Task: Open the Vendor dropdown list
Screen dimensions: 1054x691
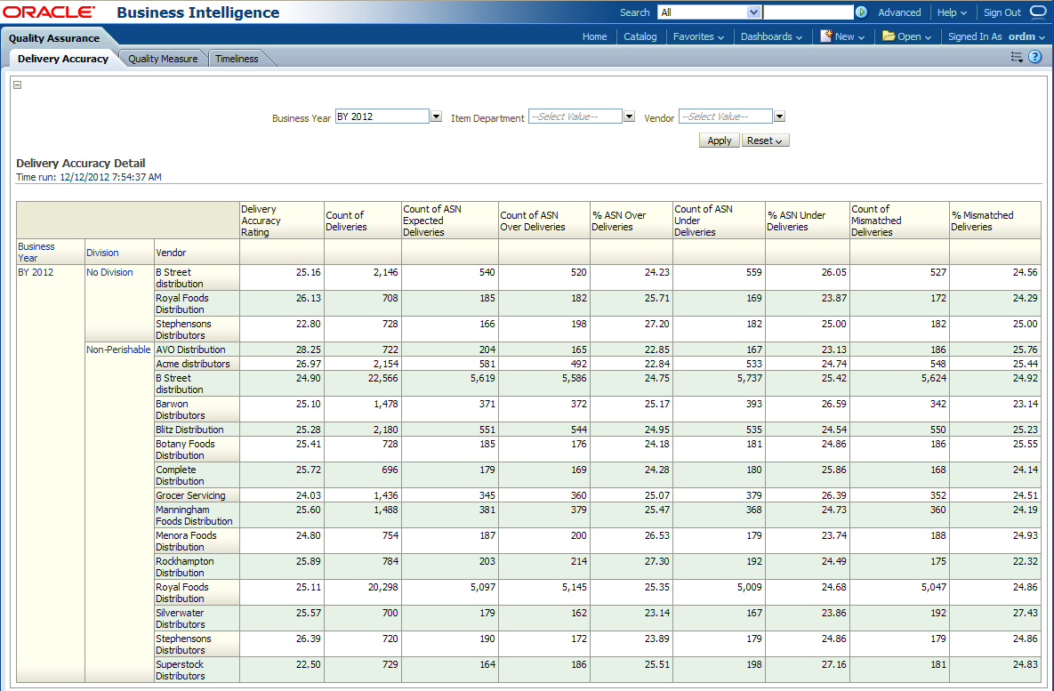Action: click(779, 117)
